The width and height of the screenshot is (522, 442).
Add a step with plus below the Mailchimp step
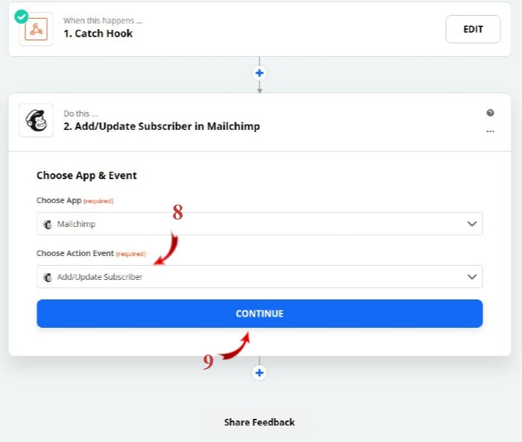(260, 373)
